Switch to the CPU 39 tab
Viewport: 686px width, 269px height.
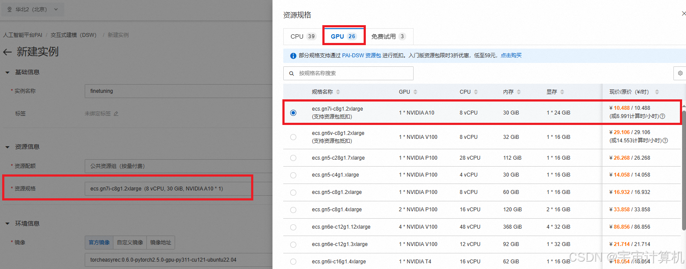(x=303, y=36)
